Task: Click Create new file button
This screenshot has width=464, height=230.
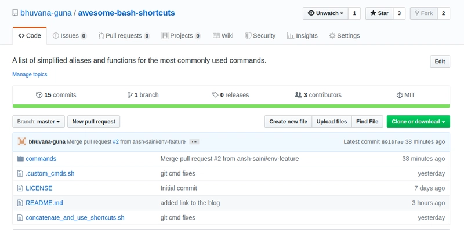Action: (x=288, y=122)
